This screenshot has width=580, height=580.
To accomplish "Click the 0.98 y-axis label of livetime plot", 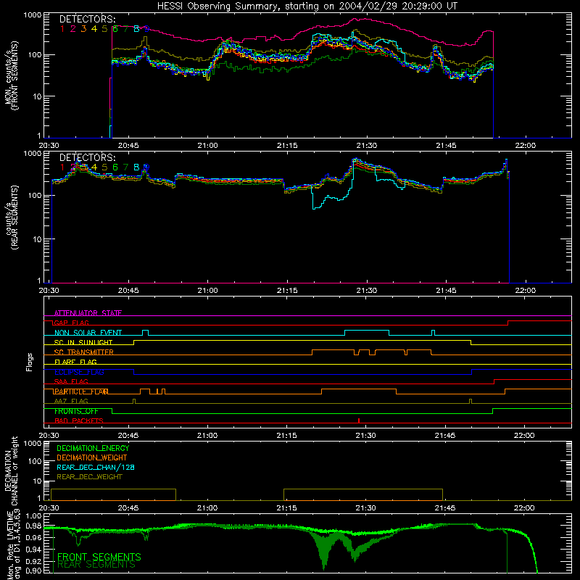I will [x=33, y=526].
